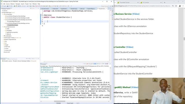Switch to the index.html editor tab

pos(55,9)
